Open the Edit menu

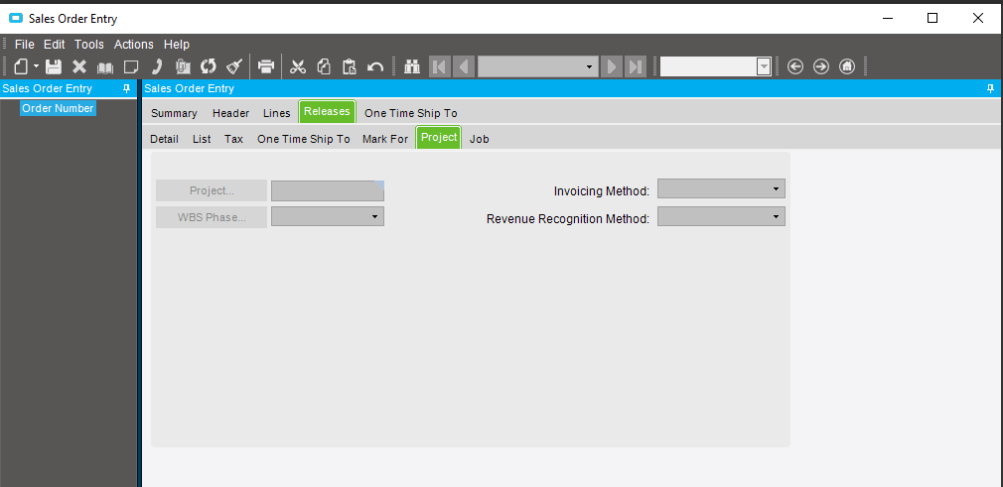click(55, 44)
